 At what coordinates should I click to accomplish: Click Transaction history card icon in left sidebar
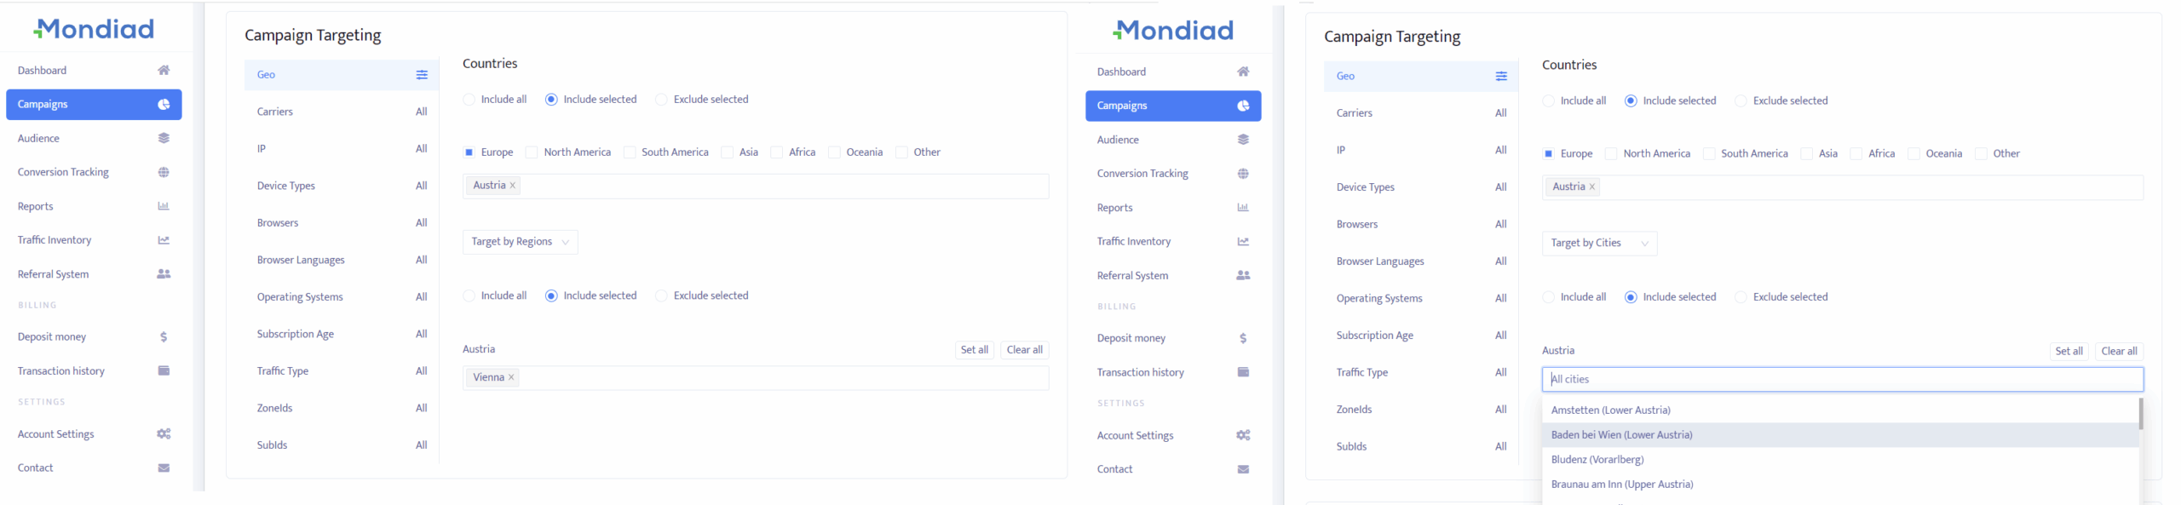164,370
